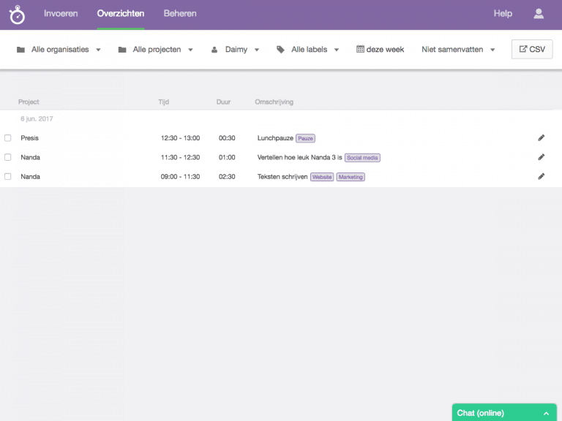Click the pencil edit icon for Lunchpauze
Viewport: 562px width, 421px height.
click(x=542, y=138)
